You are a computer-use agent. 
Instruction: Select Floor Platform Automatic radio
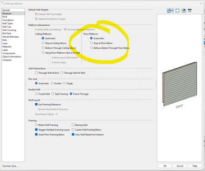coord(91,38)
